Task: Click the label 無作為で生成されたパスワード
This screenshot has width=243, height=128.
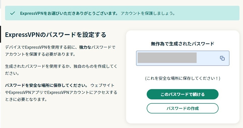Action: point(183,44)
